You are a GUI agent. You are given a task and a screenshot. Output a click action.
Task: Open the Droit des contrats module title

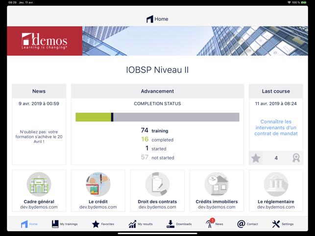157,201
